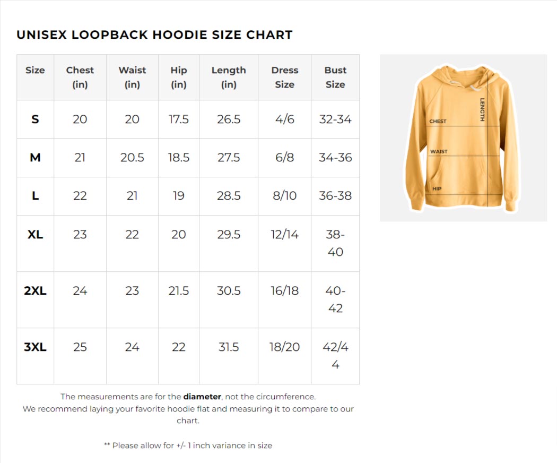Click the 21.5 hip measurement cell
The height and width of the screenshot is (463, 557).
click(179, 291)
